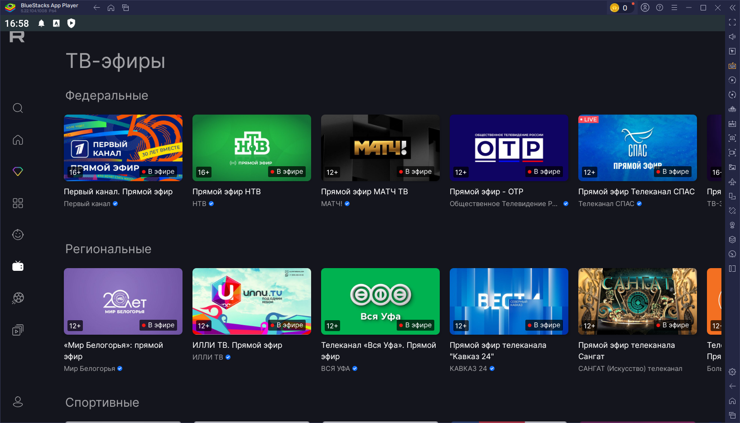
Task: Open the Сангат stream thumbnail
Action: 638,301
